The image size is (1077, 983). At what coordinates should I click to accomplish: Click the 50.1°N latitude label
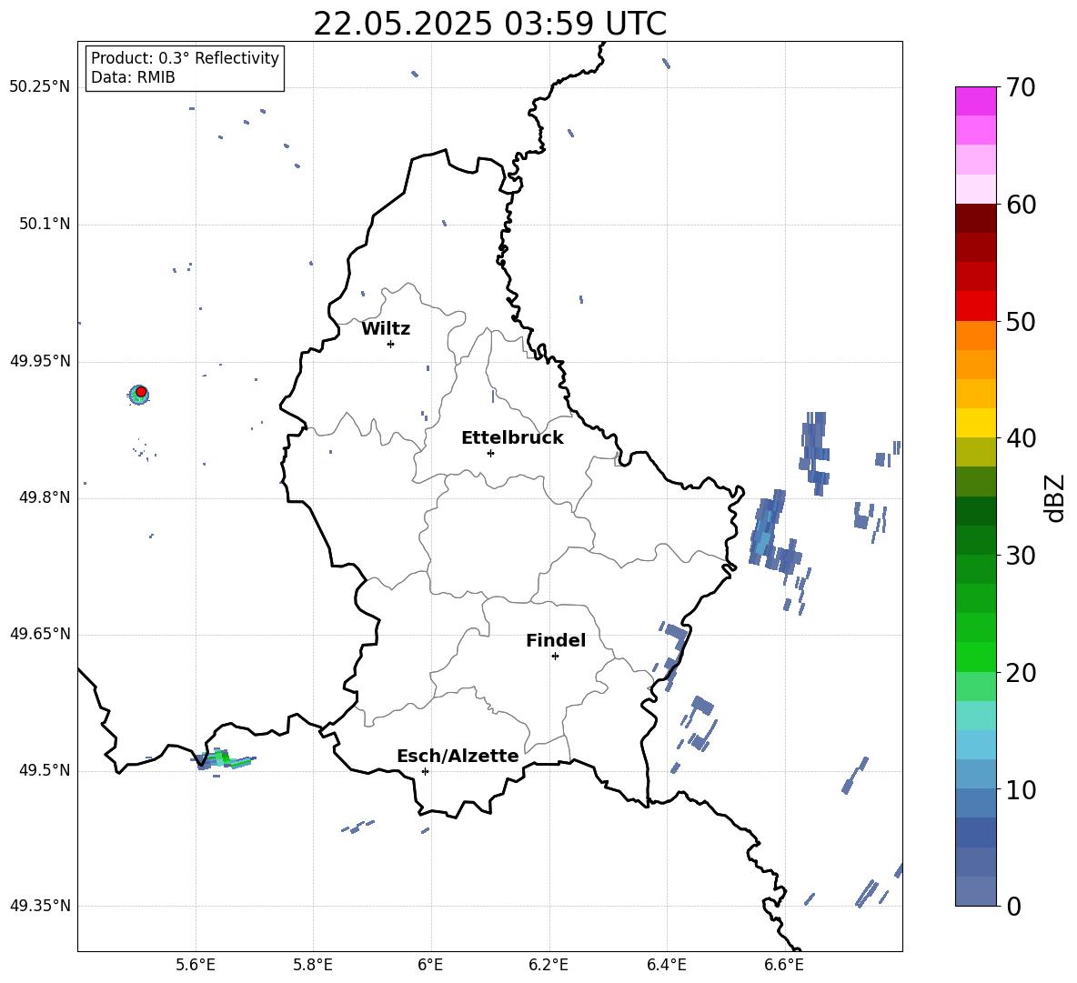point(44,225)
